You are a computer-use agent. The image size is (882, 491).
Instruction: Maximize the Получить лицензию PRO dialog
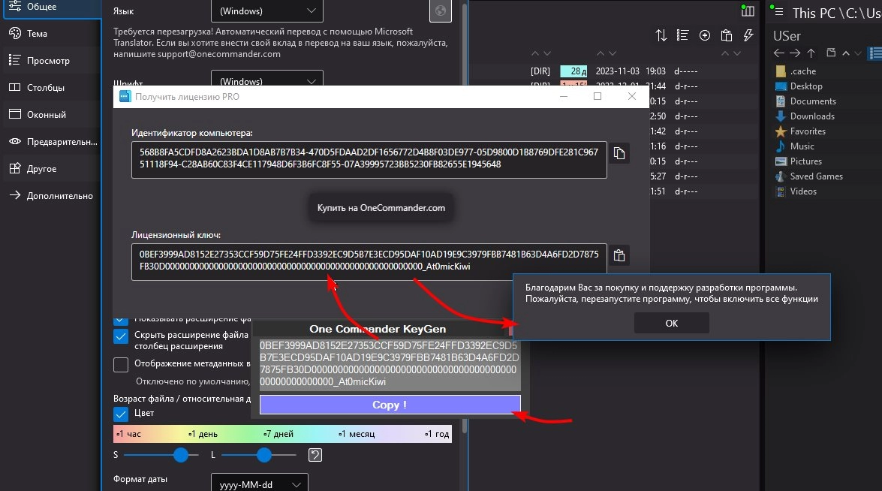(598, 97)
